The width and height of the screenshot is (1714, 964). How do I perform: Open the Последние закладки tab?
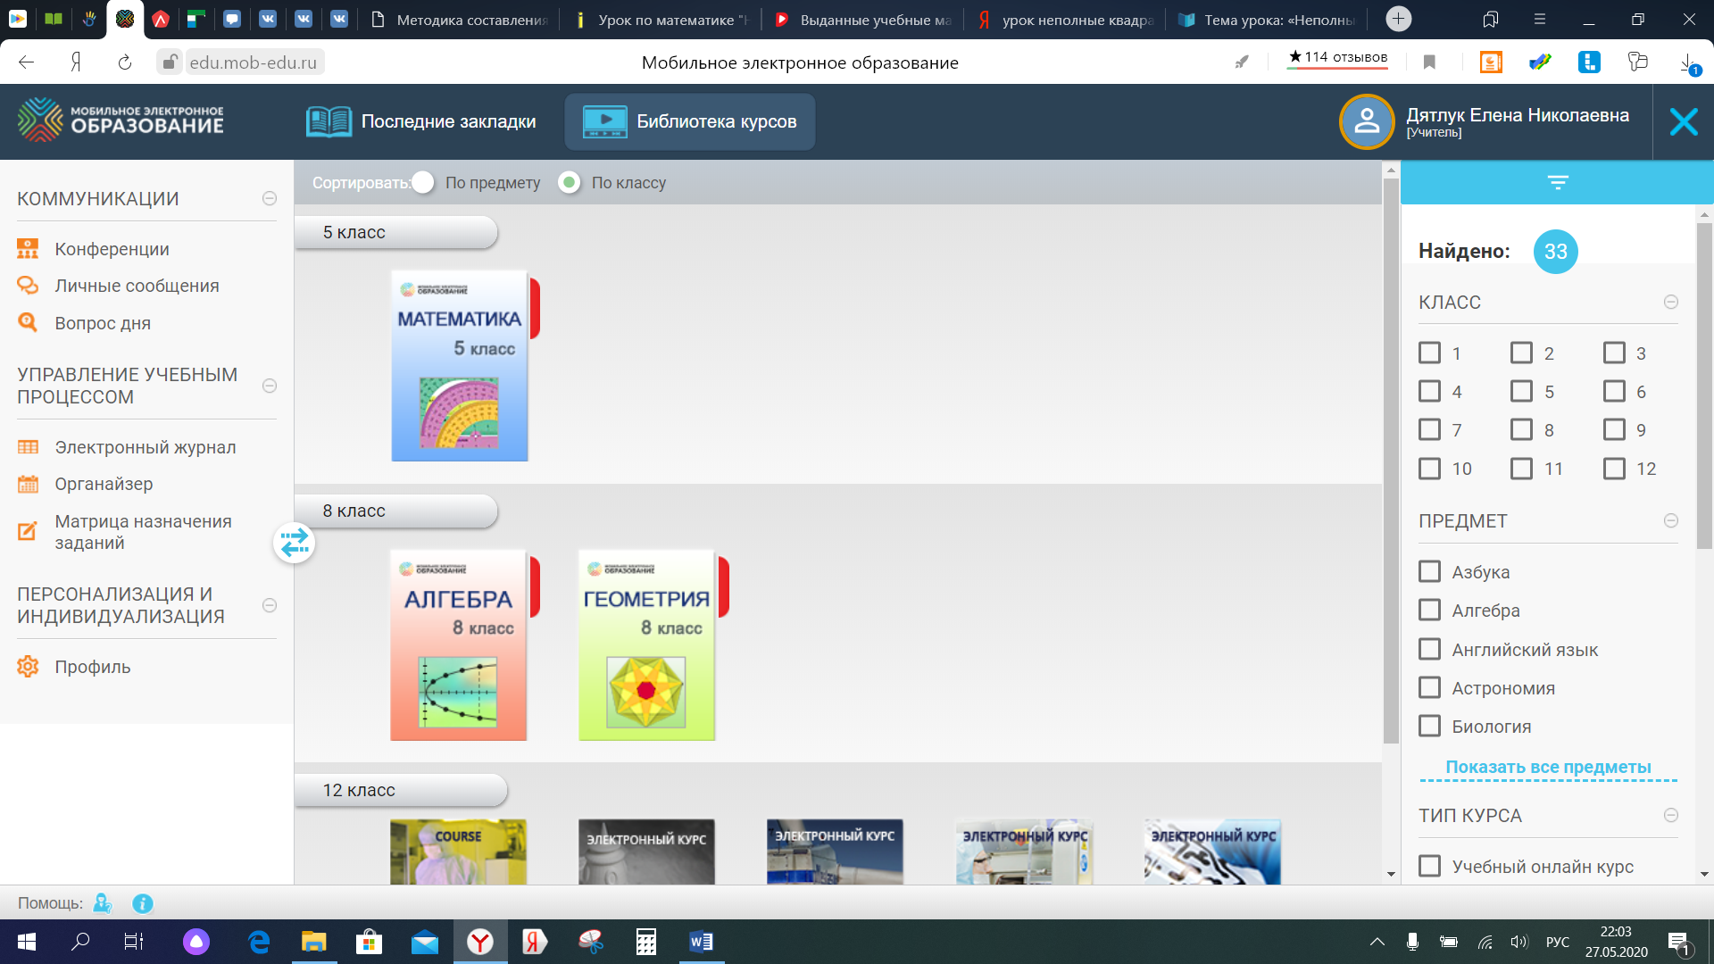(421, 121)
